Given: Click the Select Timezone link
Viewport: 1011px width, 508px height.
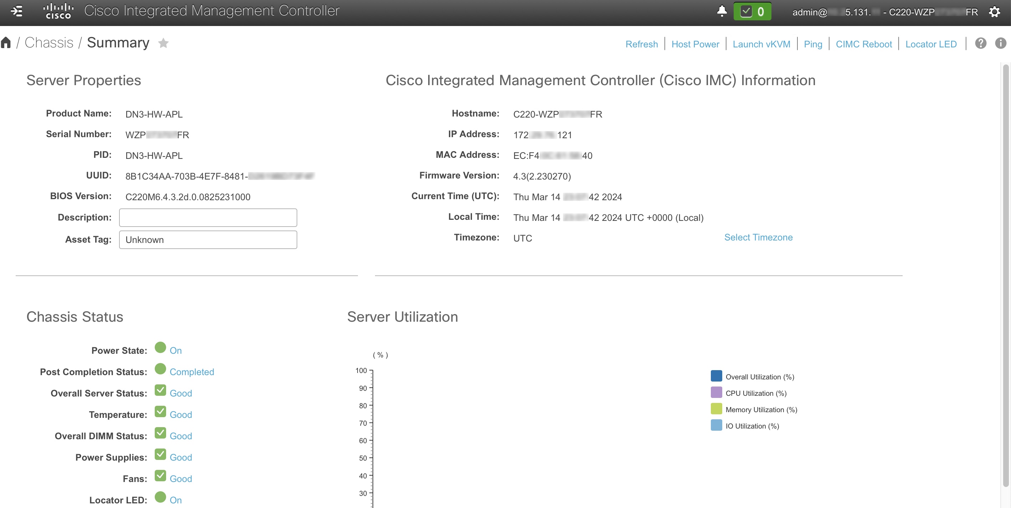Looking at the screenshot, I should (758, 237).
